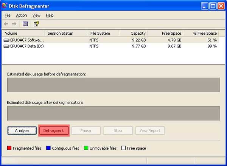Click the 9.67 GB free space value
Viewport: 227px width, 166px height.
[x=174, y=46]
